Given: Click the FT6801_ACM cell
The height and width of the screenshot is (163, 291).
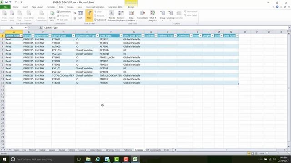Looking at the screenshot, I should tap(111, 58).
